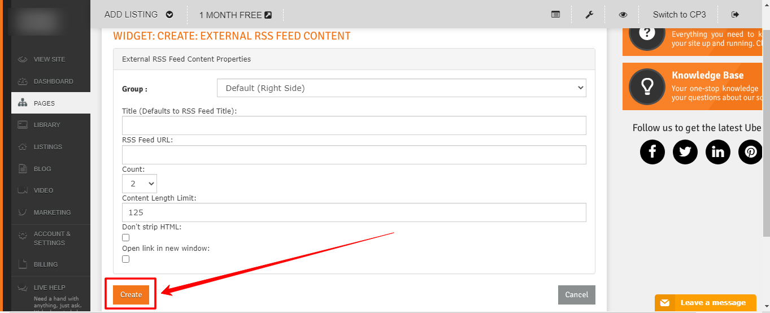This screenshot has width=770, height=313.
Task: Click the Knowledge Base lightbulb icon
Action: tap(647, 86)
